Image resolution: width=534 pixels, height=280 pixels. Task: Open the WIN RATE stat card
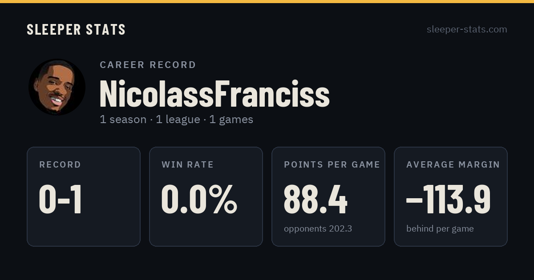206,196
